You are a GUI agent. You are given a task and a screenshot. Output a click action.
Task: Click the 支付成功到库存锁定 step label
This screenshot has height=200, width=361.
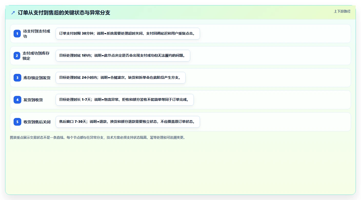[x=36, y=56]
